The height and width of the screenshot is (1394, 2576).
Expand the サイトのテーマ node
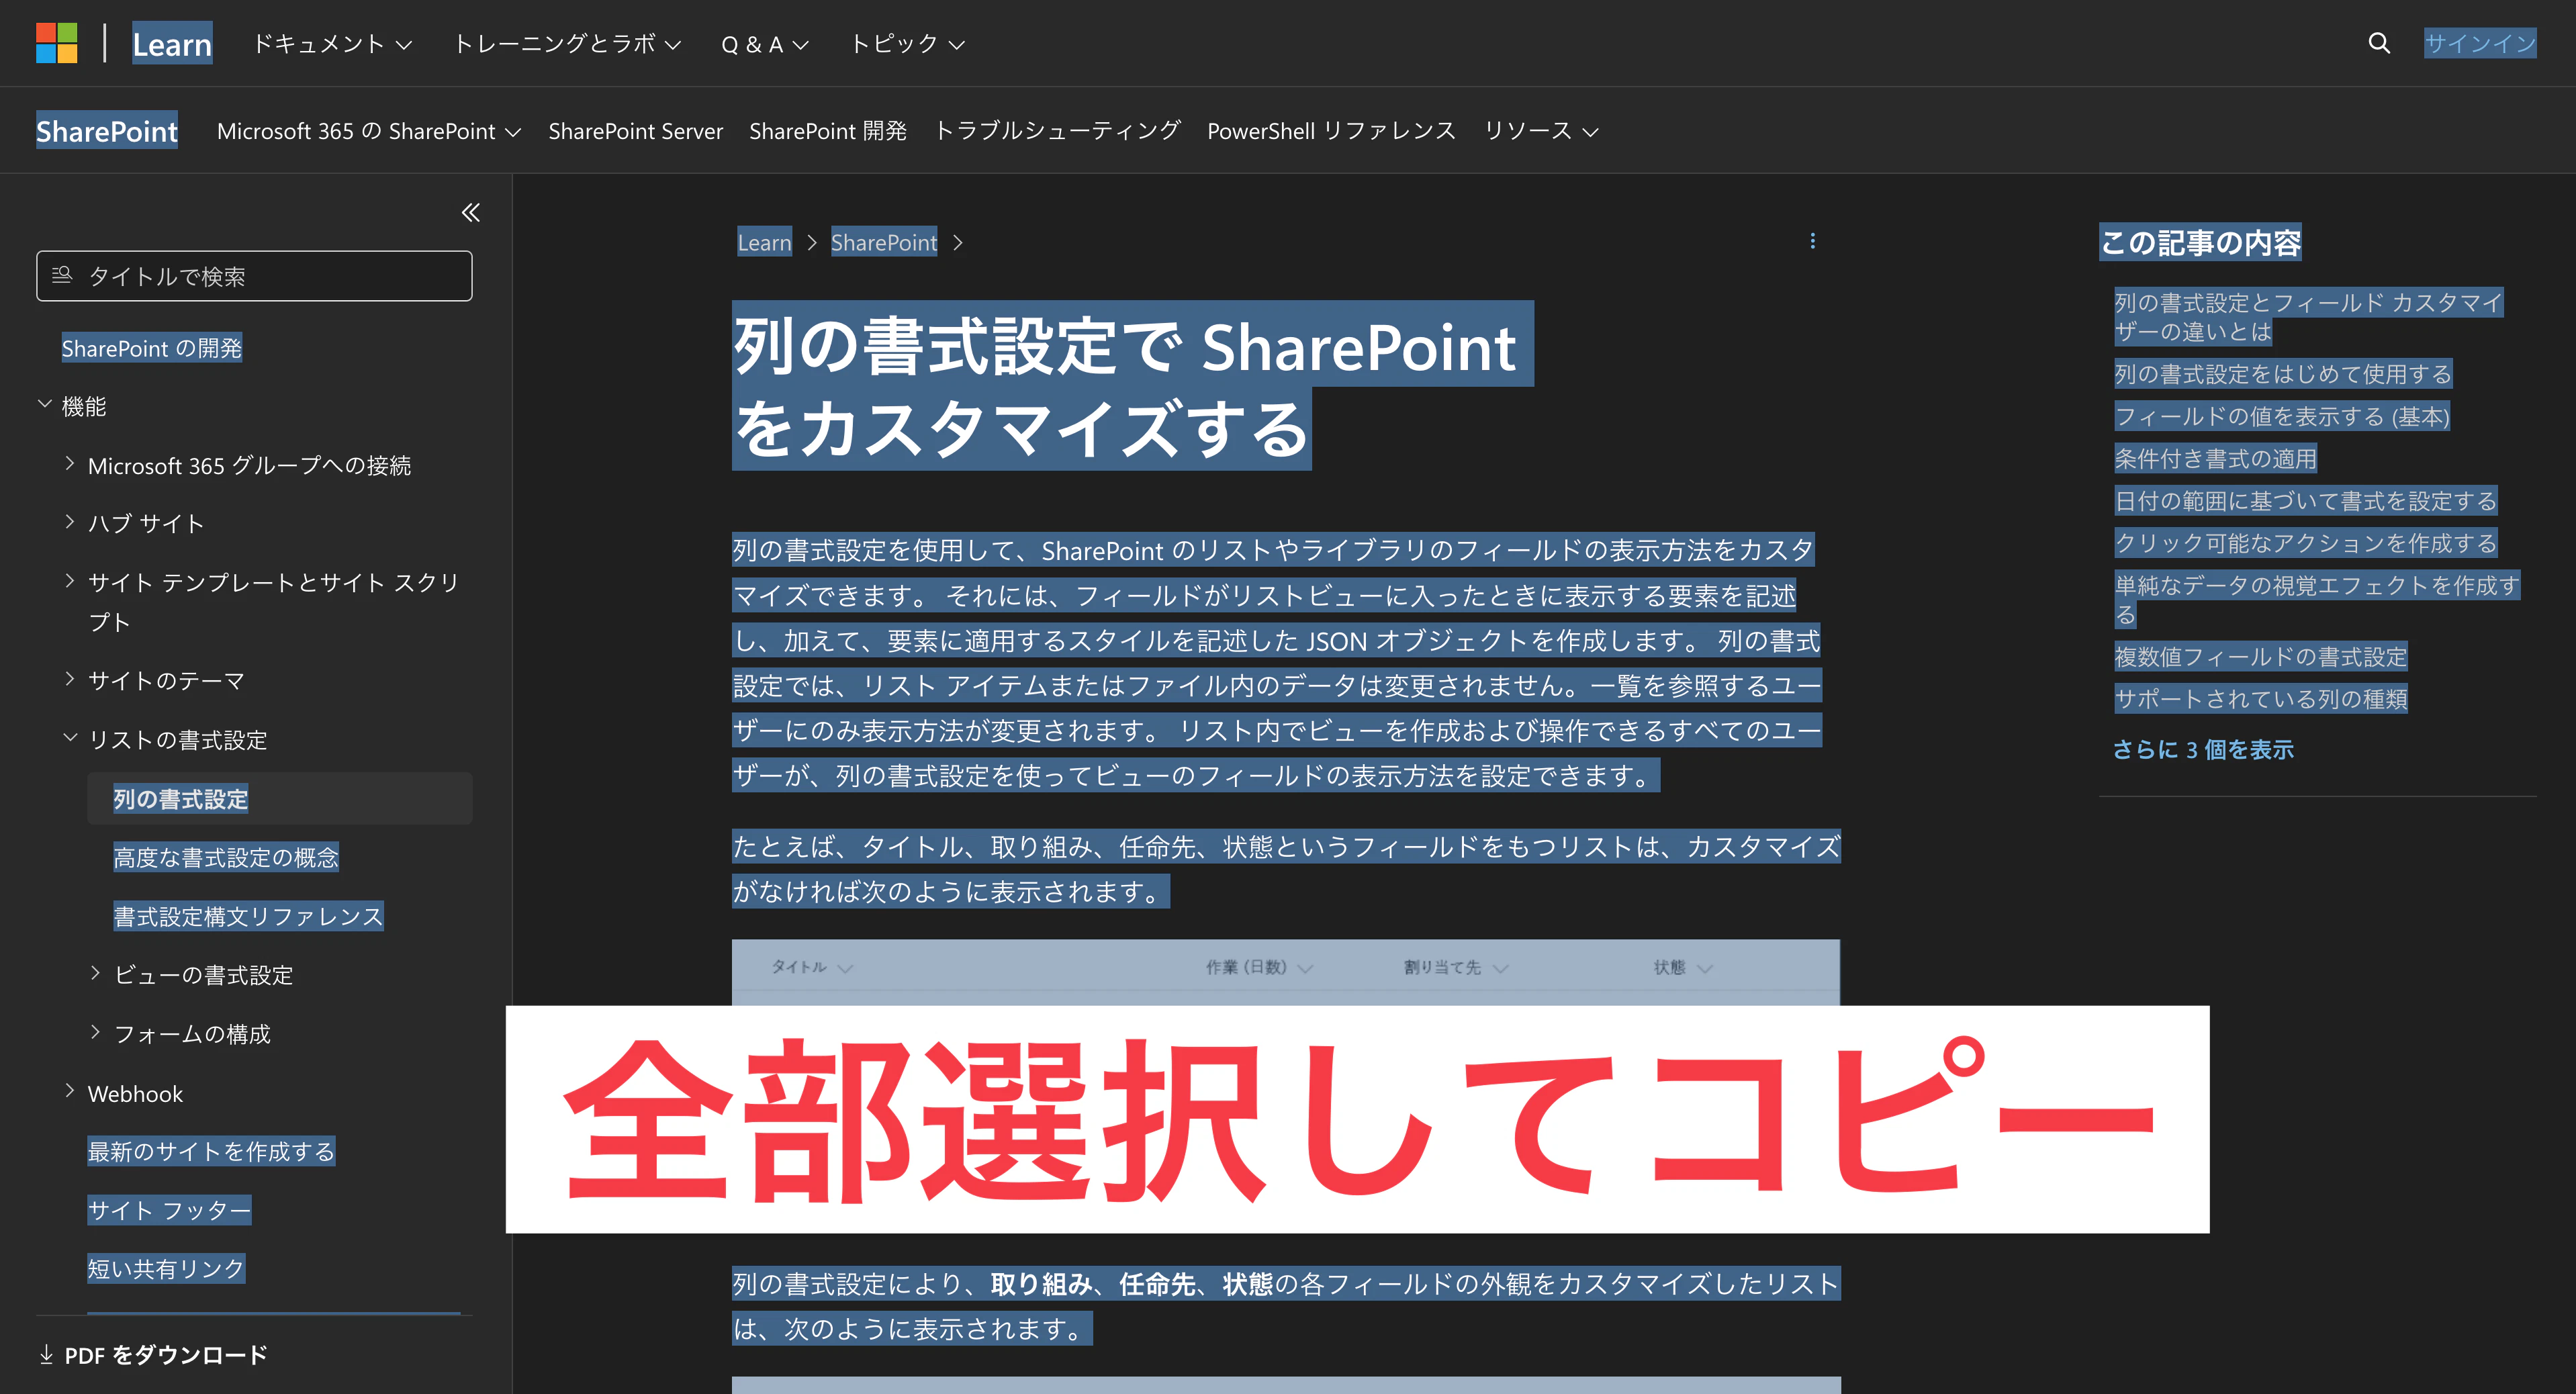click(70, 678)
